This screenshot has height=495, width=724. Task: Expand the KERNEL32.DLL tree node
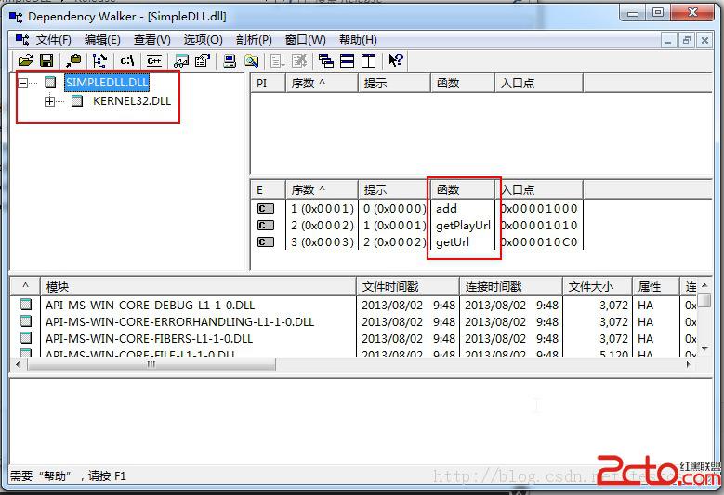tap(50, 101)
